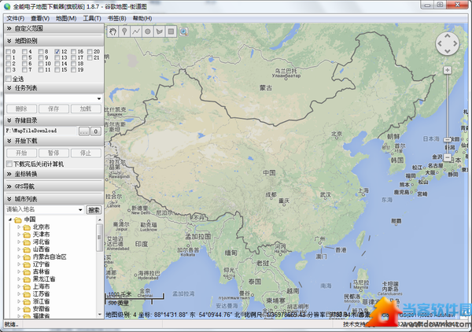Open the 地图(M) menu
The image size is (472, 332).
click(x=66, y=19)
